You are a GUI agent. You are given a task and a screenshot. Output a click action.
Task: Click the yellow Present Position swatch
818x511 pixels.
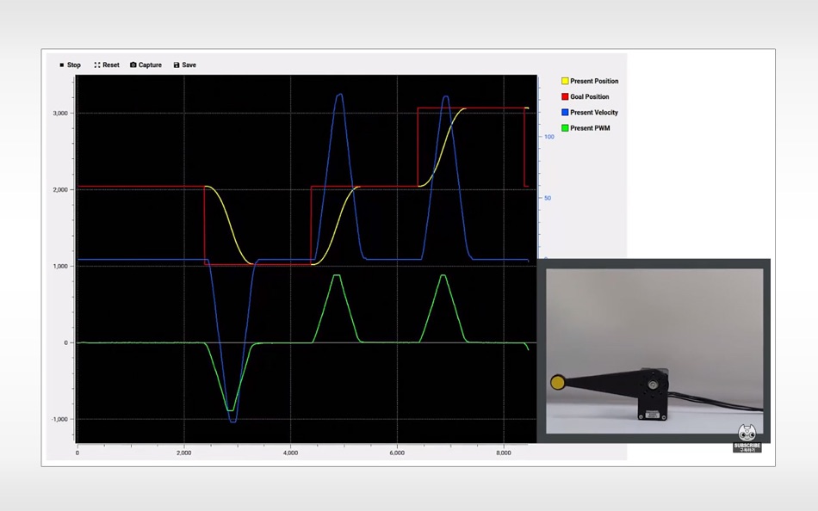coord(565,81)
